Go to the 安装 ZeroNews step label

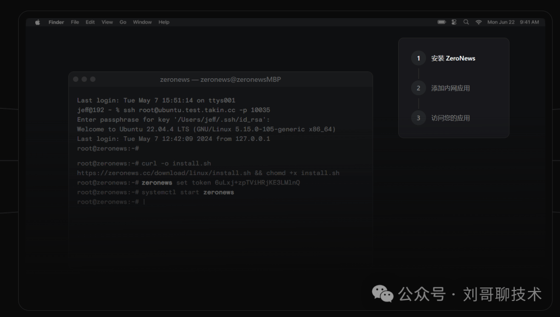coord(453,59)
